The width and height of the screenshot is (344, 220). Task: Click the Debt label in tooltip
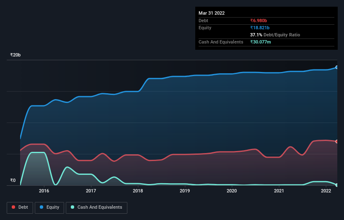coord(203,20)
